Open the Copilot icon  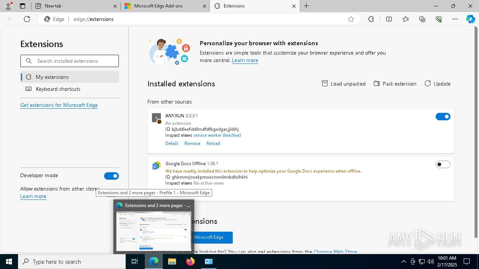470,19
